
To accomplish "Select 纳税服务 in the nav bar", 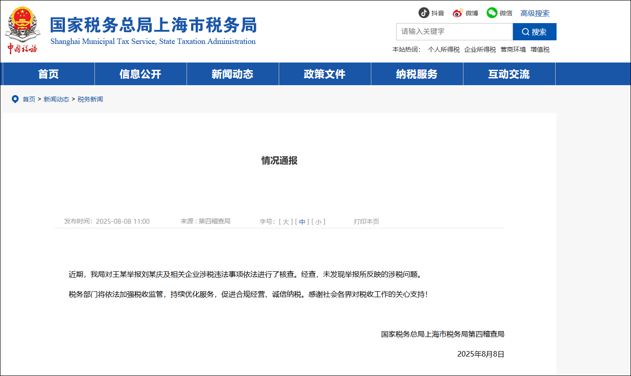I will click(x=417, y=74).
